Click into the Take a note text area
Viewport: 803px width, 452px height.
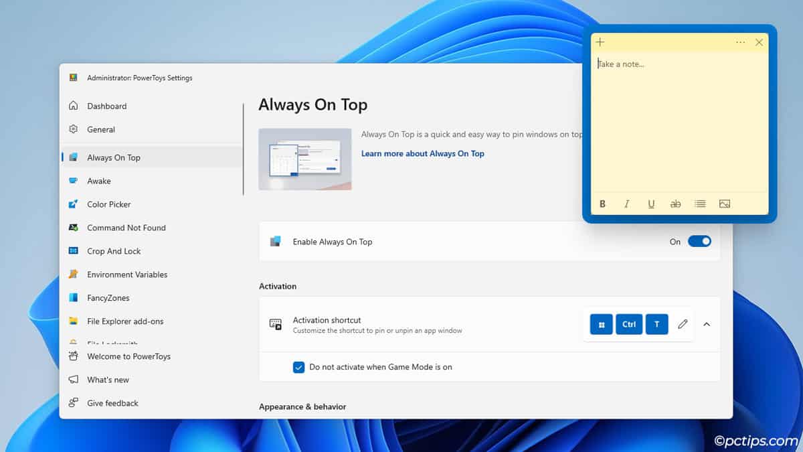click(x=679, y=121)
